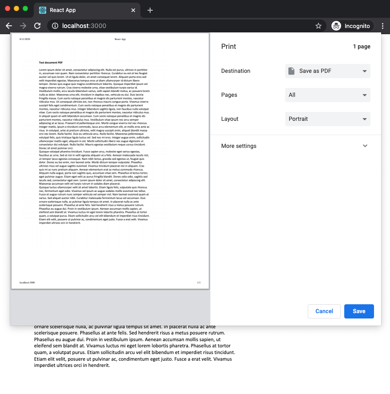390x394 pixels.
Task: Click the back navigation arrow
Action: coord(9,26)
